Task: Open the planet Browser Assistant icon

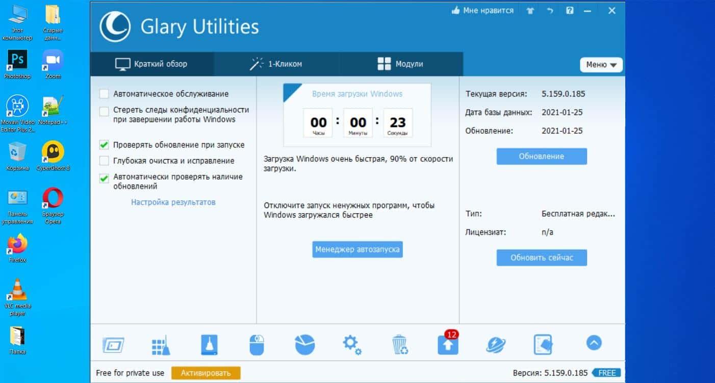Action: tap(496, 345)
